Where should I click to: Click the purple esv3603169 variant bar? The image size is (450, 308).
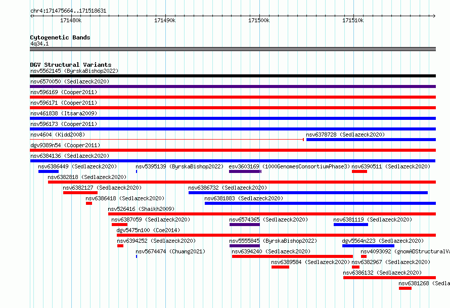(x=245, y=171)
